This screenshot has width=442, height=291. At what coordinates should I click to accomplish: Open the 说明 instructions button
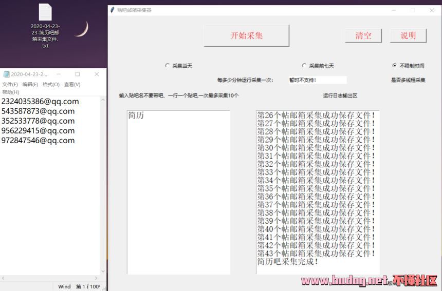pyautogui.click(x=408, y=35)
